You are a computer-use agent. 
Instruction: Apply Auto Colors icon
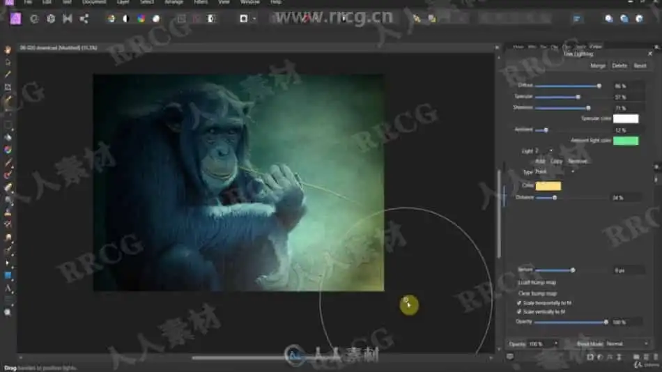point(141,19)
